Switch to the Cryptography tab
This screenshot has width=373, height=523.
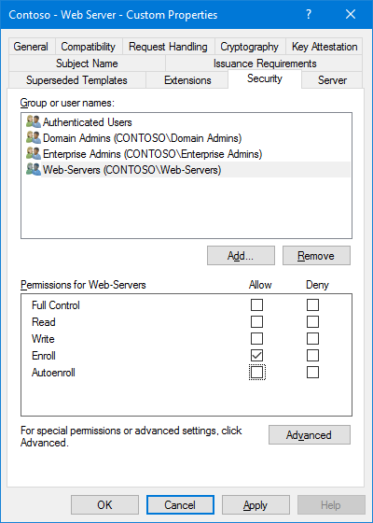pyautogui.click(x=250, y=47)
